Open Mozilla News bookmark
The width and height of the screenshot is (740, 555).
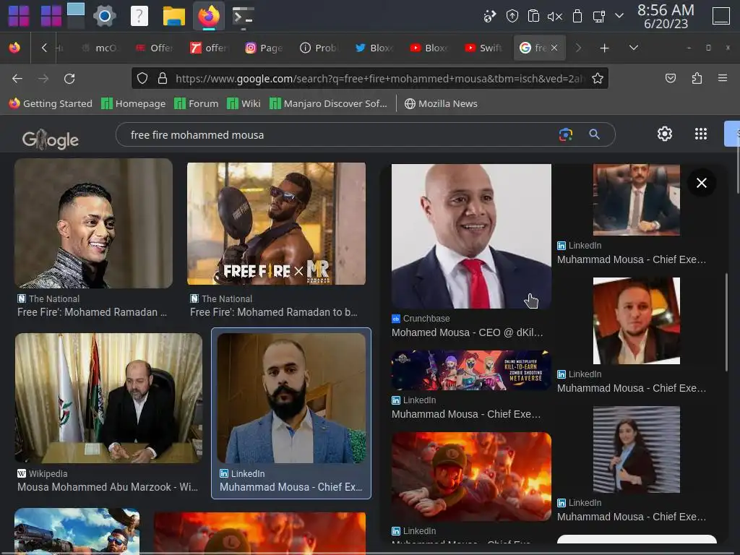[x=441, y=103]
